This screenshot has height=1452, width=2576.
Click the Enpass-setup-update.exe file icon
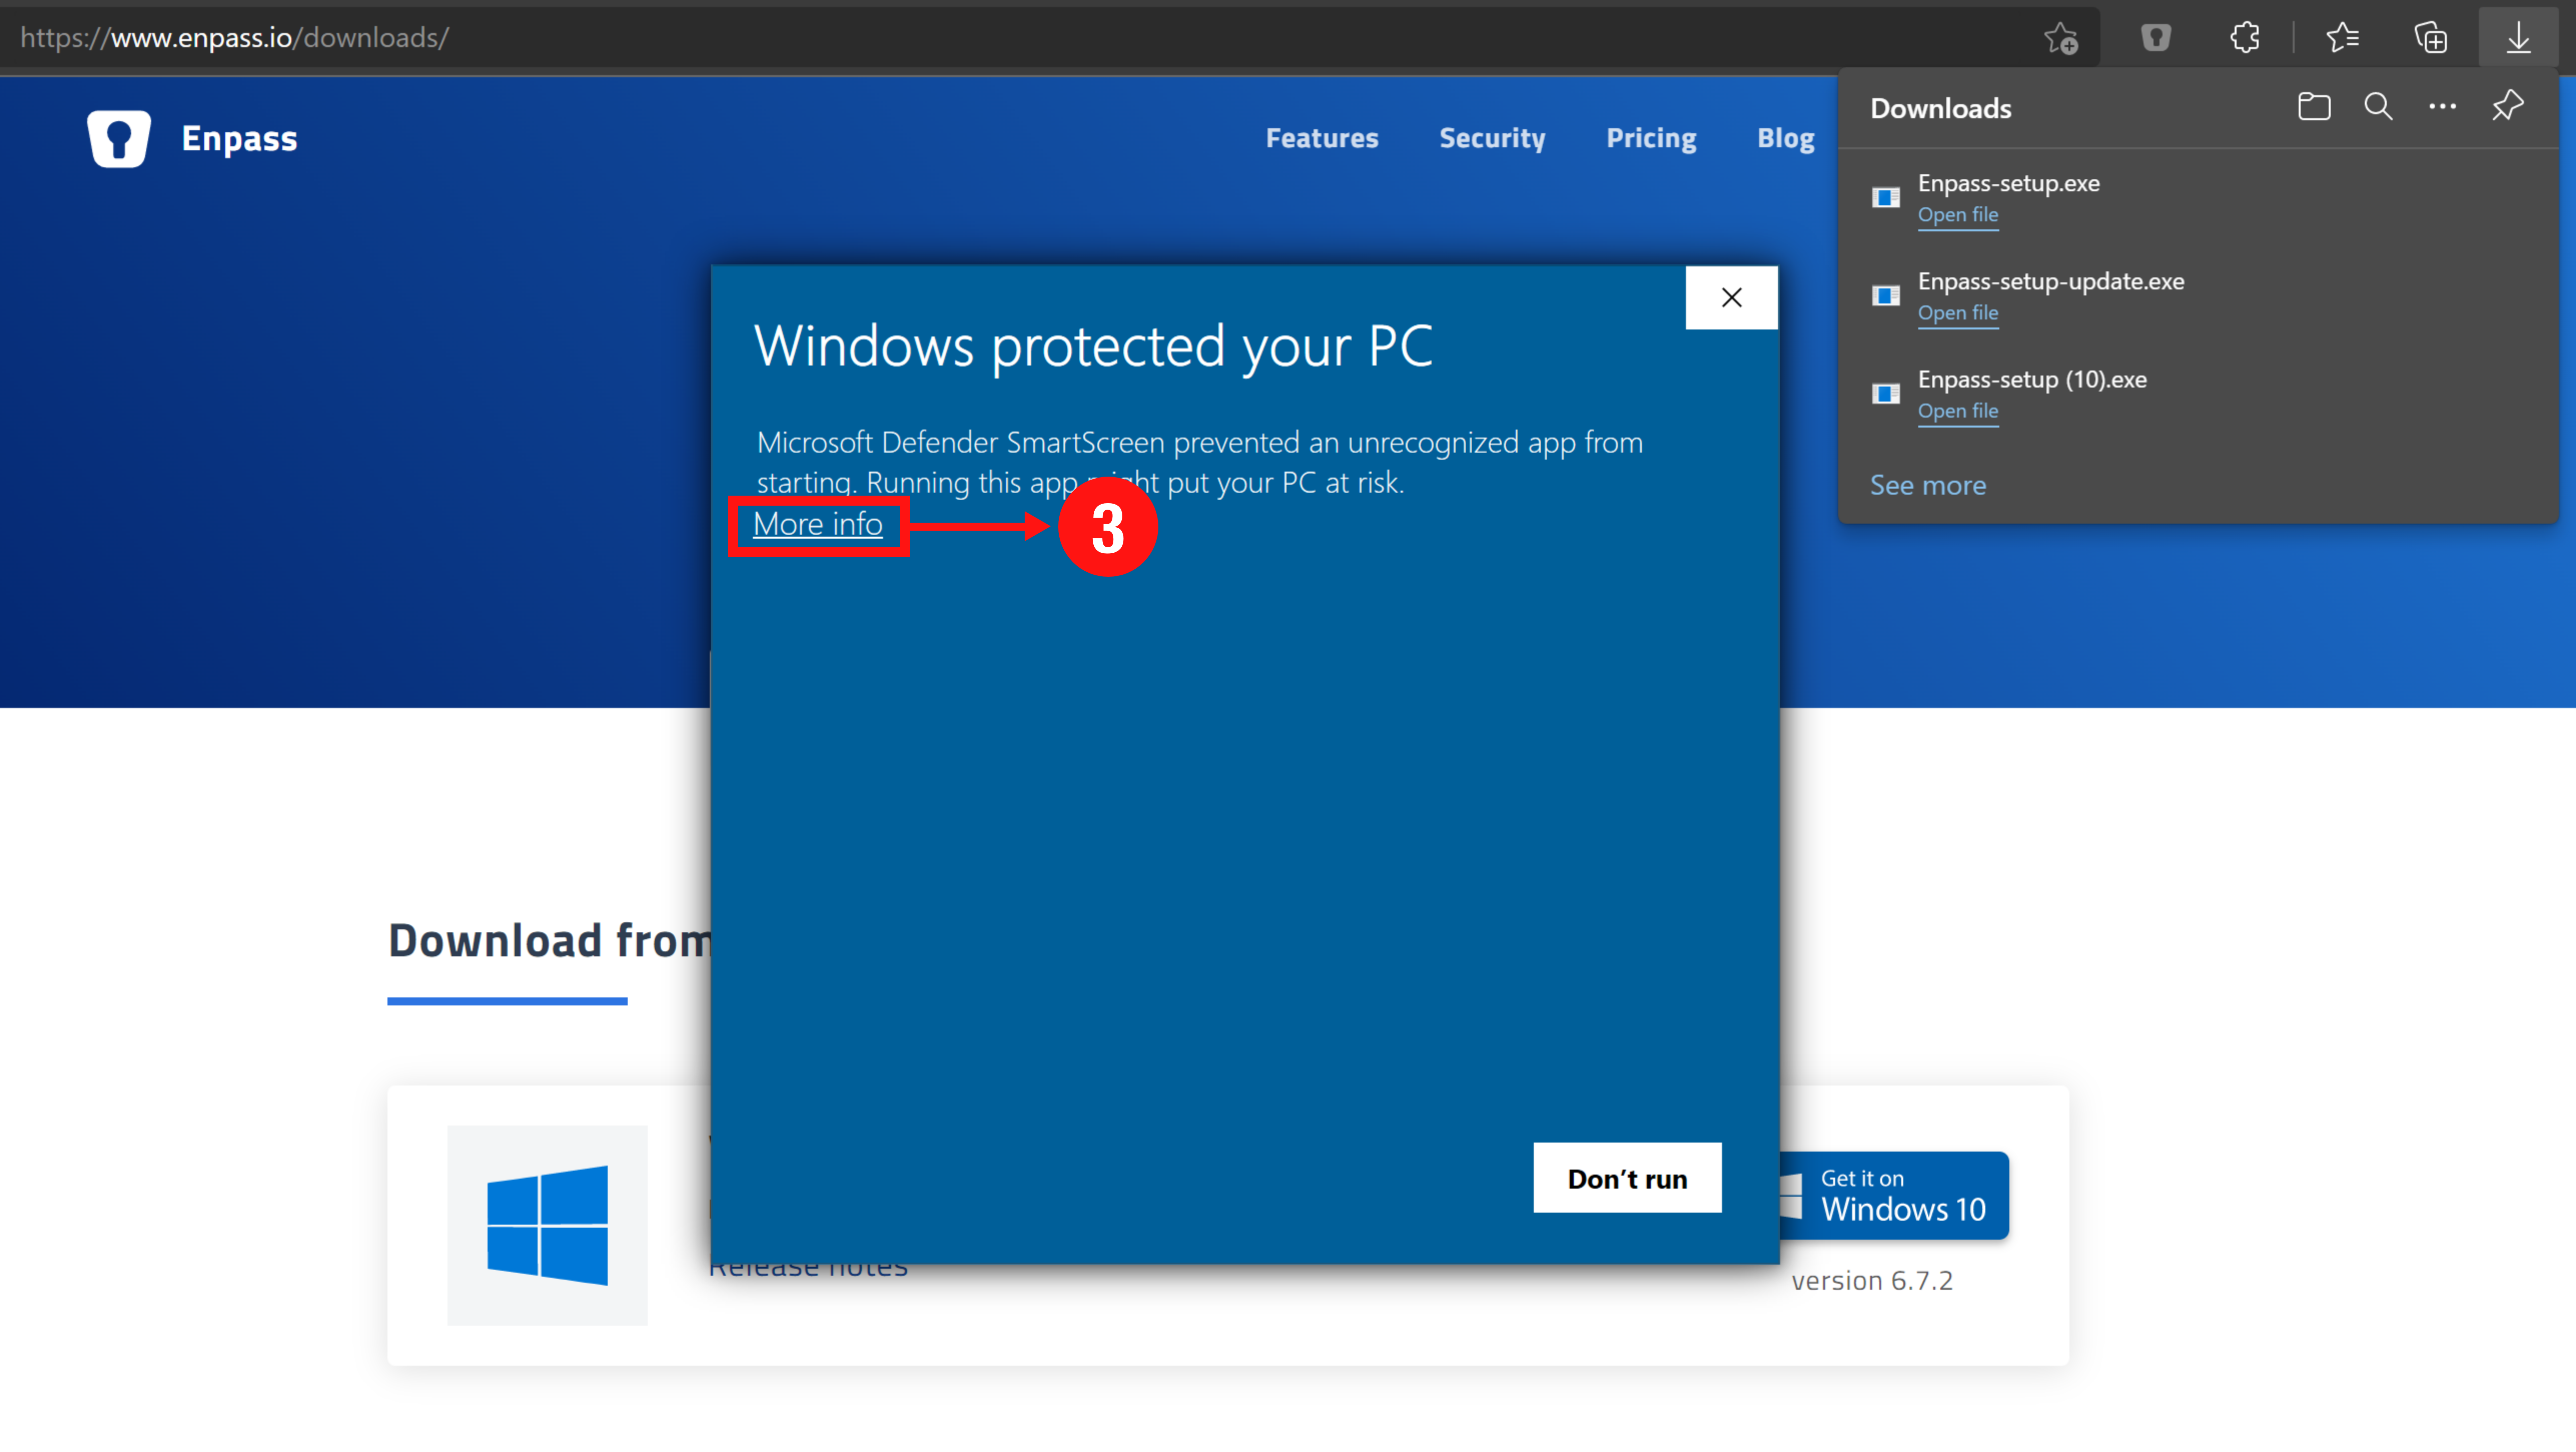click(x=1886, y=296)
